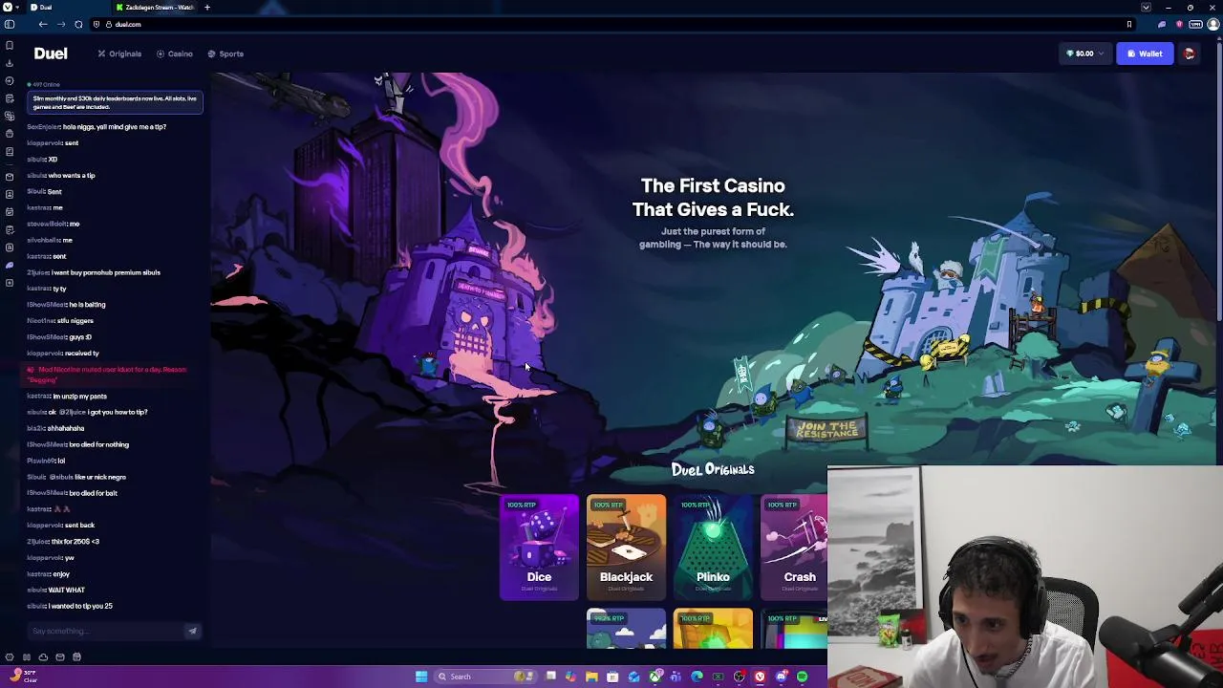Reload the duel.com page
1223x688 pixels.
78,24
